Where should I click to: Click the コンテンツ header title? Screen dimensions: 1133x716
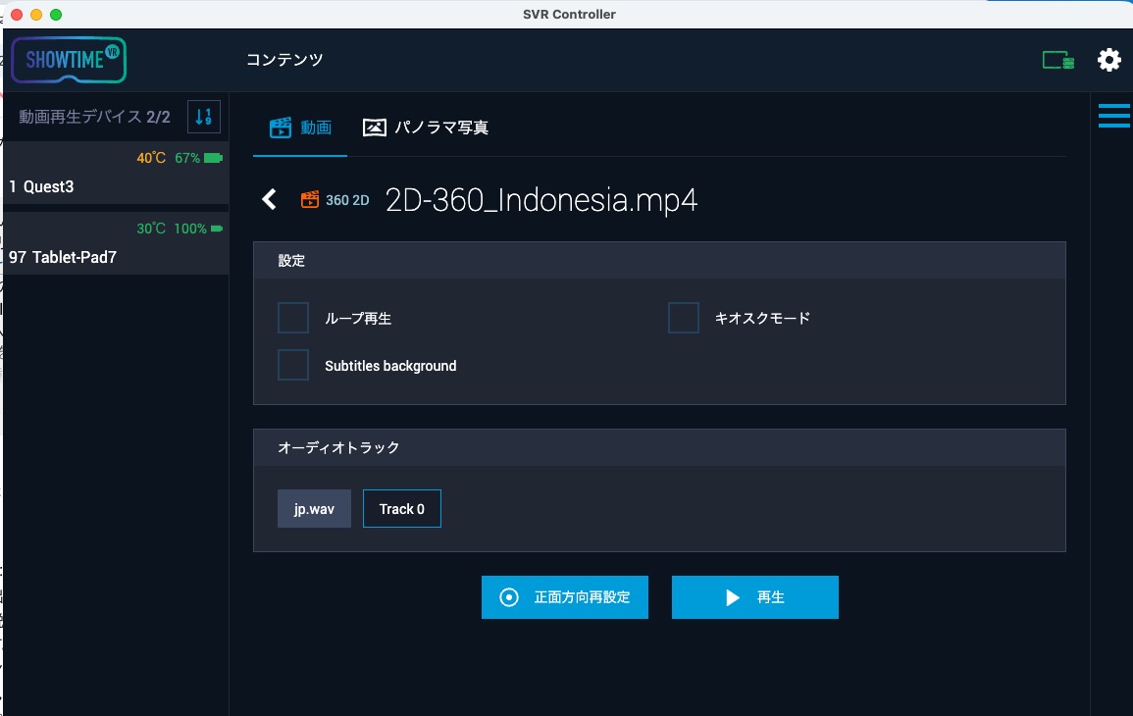(x=284, y=60)
